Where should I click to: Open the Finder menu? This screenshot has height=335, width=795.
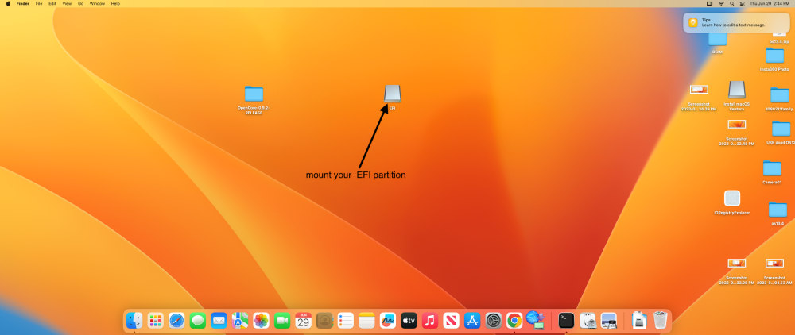23,3
